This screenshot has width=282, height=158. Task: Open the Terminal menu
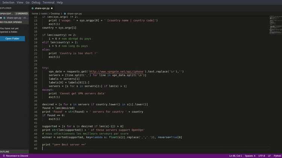tap(49, 3)
